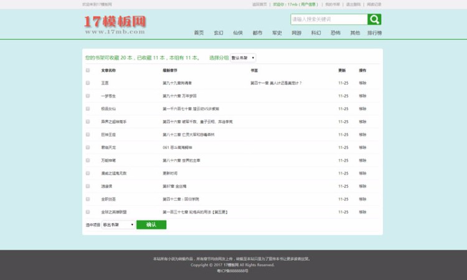
Task: Go to the 首页 nav tab
Action: (x=199, y=33)
